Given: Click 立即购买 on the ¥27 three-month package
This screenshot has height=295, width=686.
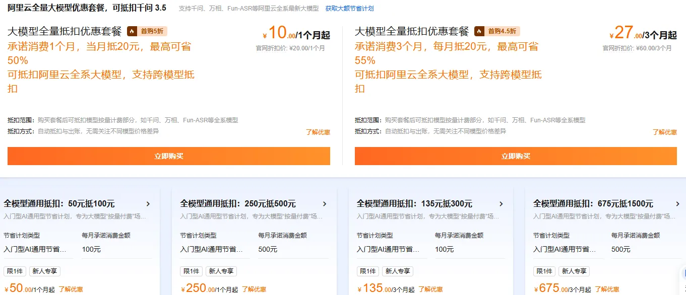Looking at the screenshot, I should click(x=515, y=156).
